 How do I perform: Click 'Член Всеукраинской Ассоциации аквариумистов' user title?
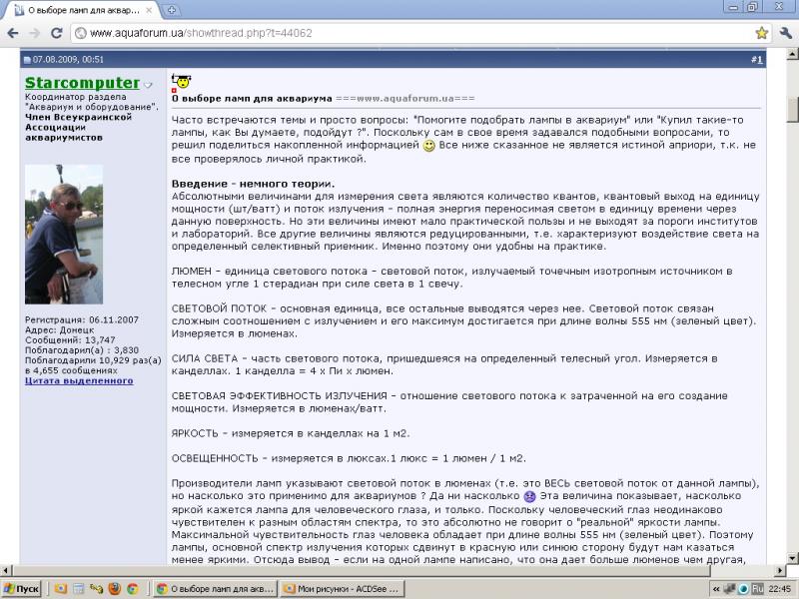point(79,128)
